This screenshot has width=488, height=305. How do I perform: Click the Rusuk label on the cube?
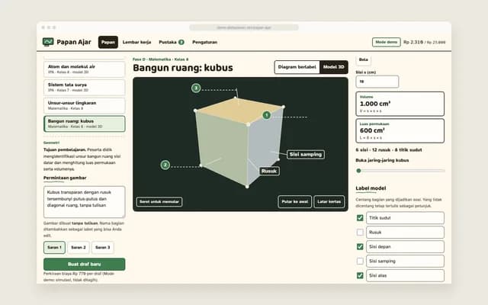269,171
